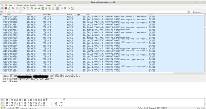Expand Internet Protocol Version 4 row
Viewport: 206px width, 109px height.
(1, 78)
